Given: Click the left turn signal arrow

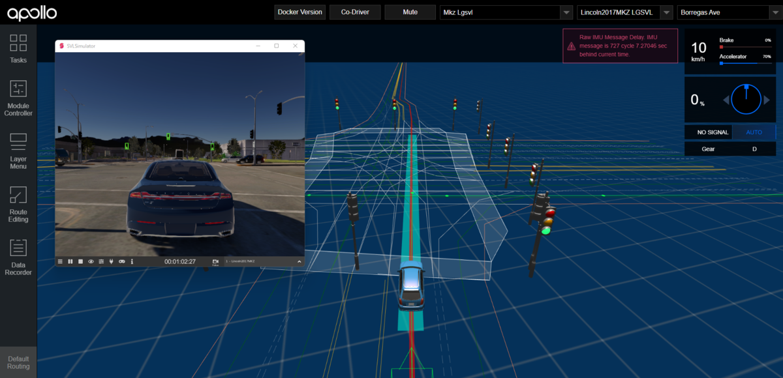Looking at the screenshot, I should (x=726, y=100).
